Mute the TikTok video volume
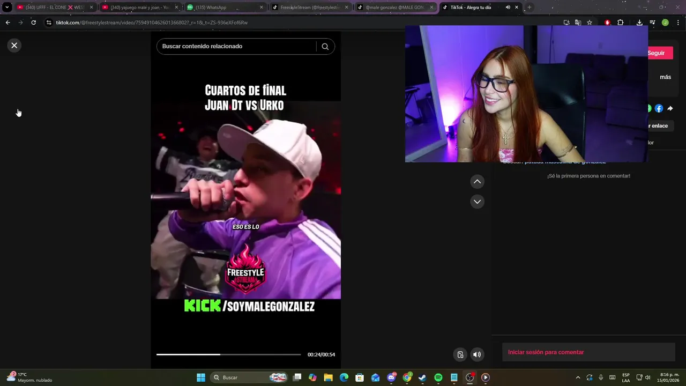Viewport: 686px width, 386px height. point(477,354)
